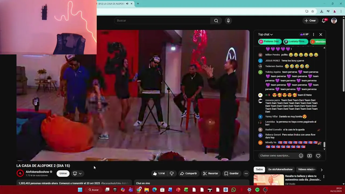Dislike the video with thumbs down
This screenshot has width=345, height=194.
point(172,174)
